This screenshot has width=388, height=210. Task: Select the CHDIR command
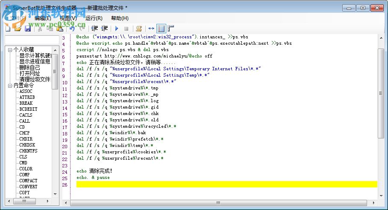26,139
